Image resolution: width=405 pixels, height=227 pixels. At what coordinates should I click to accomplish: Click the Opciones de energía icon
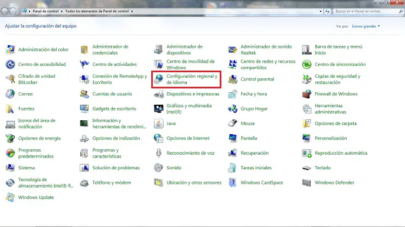click(x=10, y=138)
